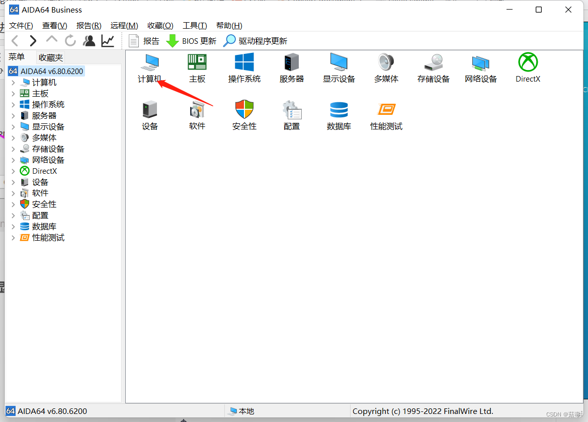Switch to the 收藏夹 tab
Image resolution: width=588 pixels, height=422 pixels.
pyautogui.click(x=51, y=57)
